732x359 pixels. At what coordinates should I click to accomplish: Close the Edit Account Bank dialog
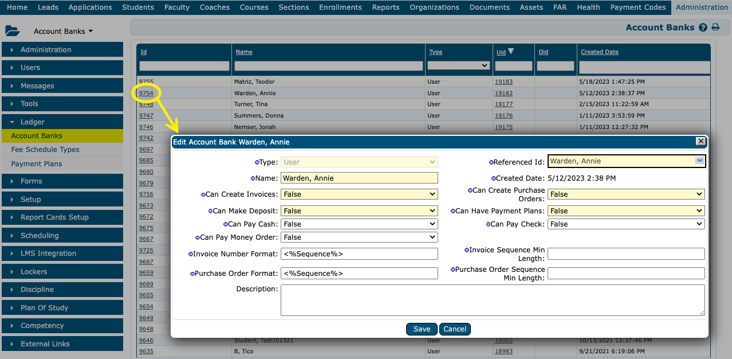(700, 142)
